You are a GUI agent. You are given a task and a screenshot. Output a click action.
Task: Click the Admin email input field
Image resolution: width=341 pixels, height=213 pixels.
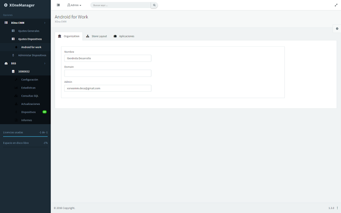[x=108, y=88]
